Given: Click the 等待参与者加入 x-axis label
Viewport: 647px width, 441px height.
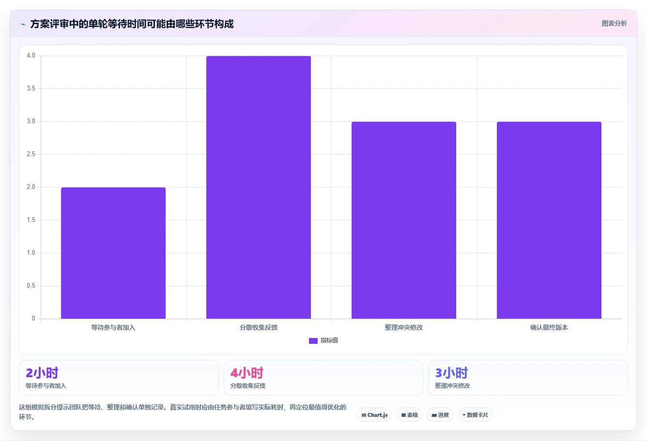Looking at the screenshot, I should click(x=113, y=327).
